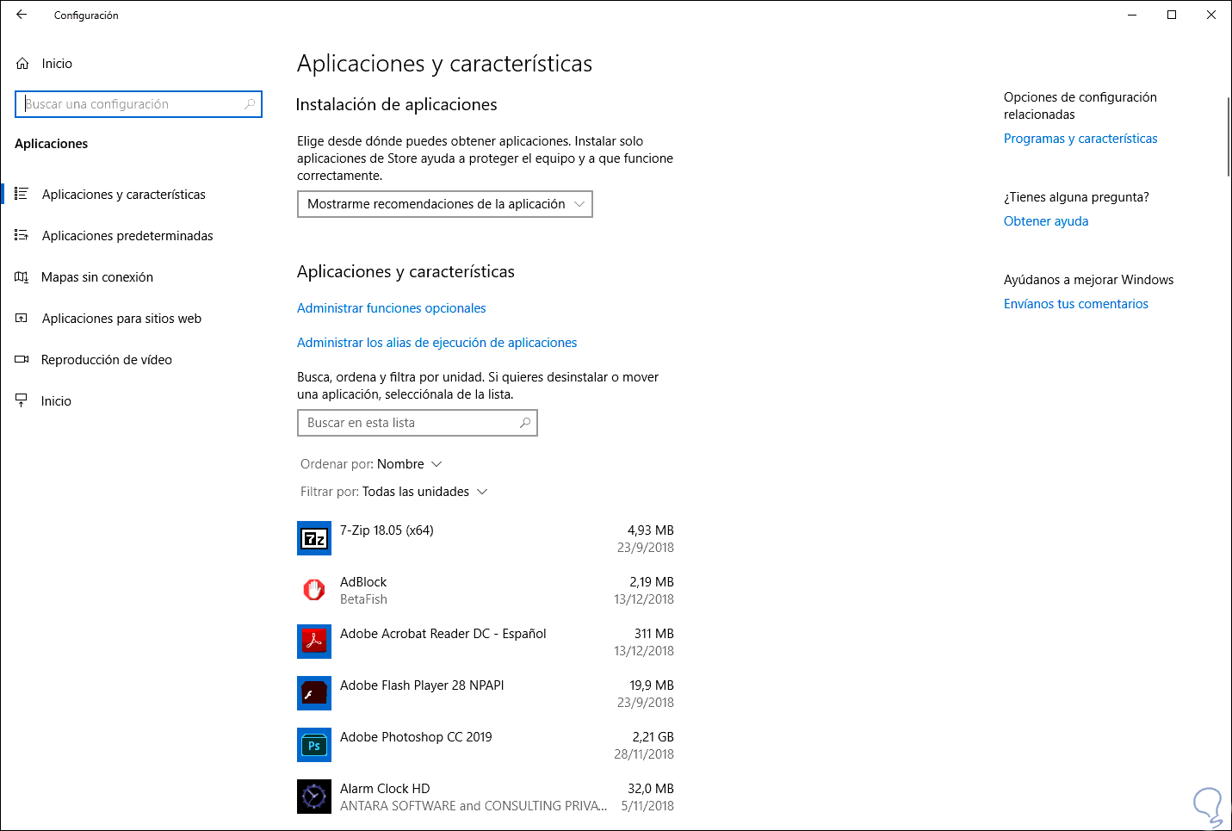Select Reproducción de vídeo in sidebar
1232x831 pixels.
(x=107, y=360)
